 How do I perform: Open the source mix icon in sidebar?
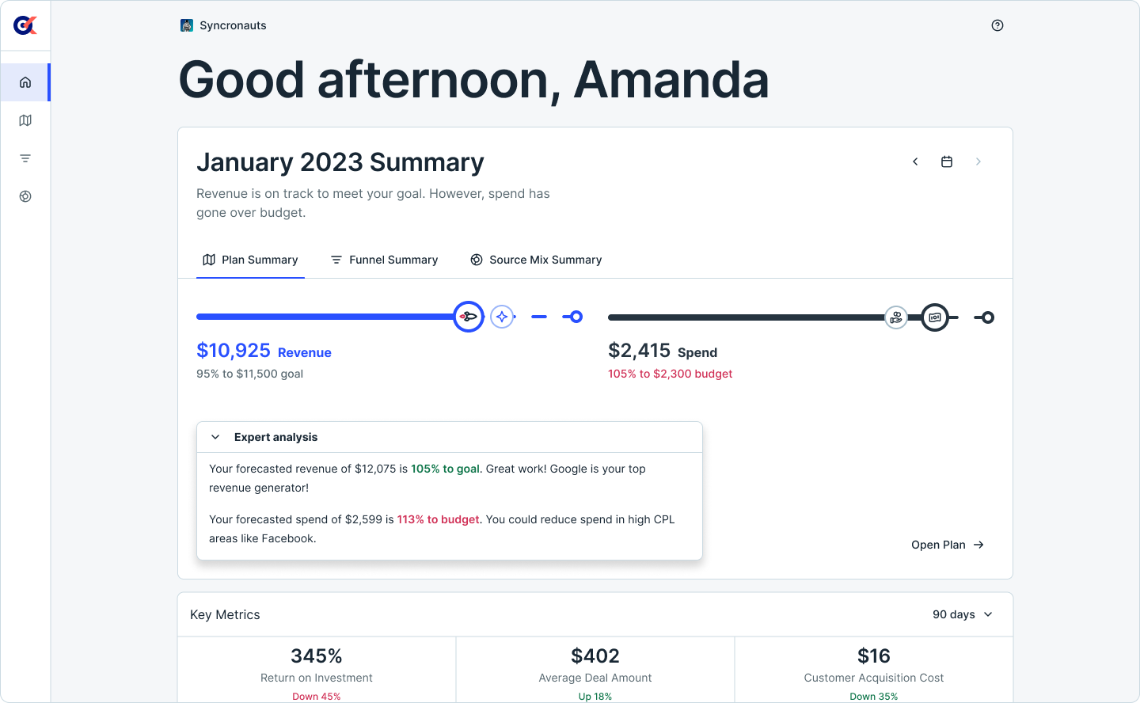point(25,196)
